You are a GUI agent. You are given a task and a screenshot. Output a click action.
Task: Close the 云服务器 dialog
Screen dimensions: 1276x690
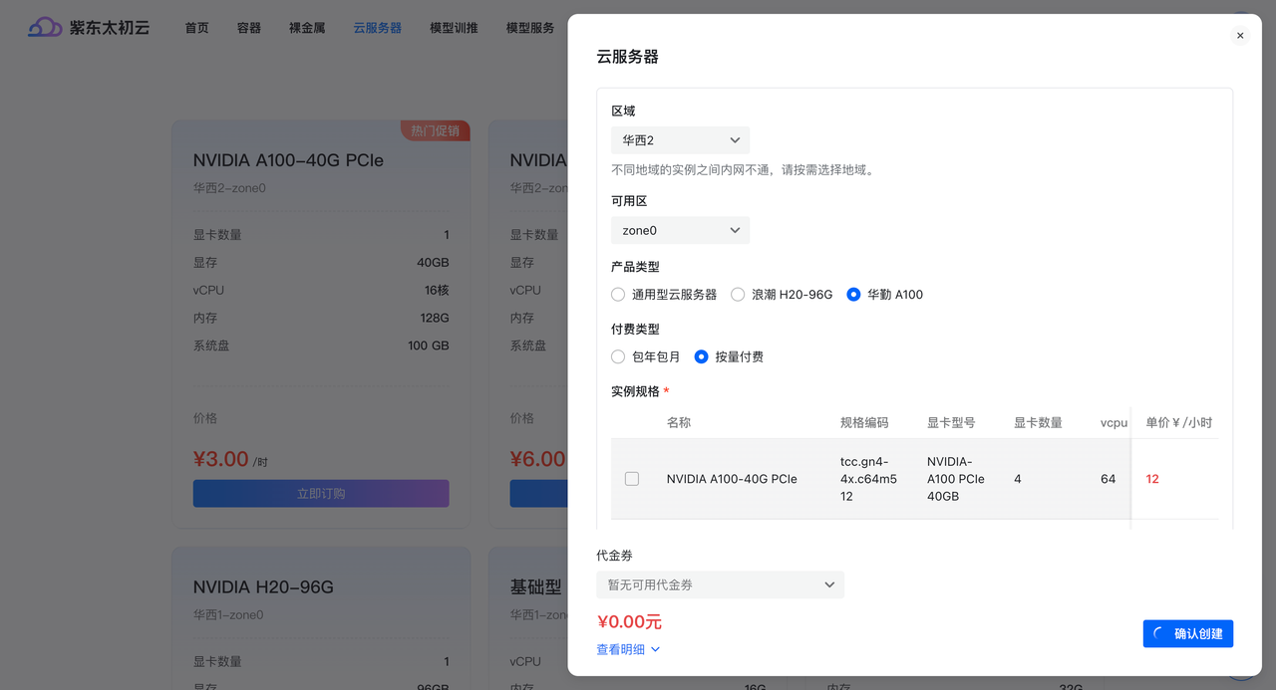click(1239, 35)
